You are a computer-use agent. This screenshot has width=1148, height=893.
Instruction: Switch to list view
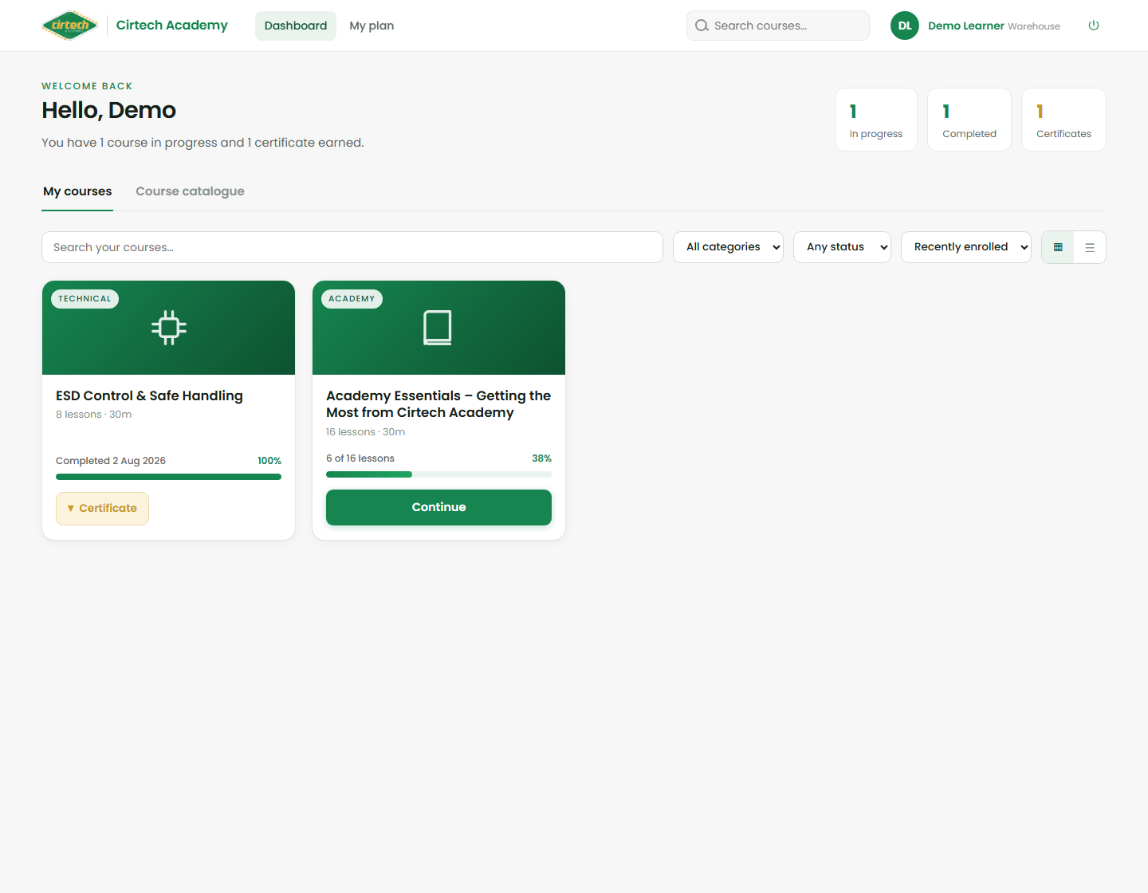[1090, 247]
